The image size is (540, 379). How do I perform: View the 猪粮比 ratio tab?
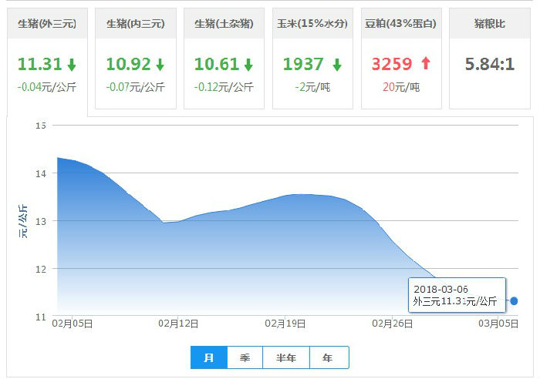coord(490,24)
